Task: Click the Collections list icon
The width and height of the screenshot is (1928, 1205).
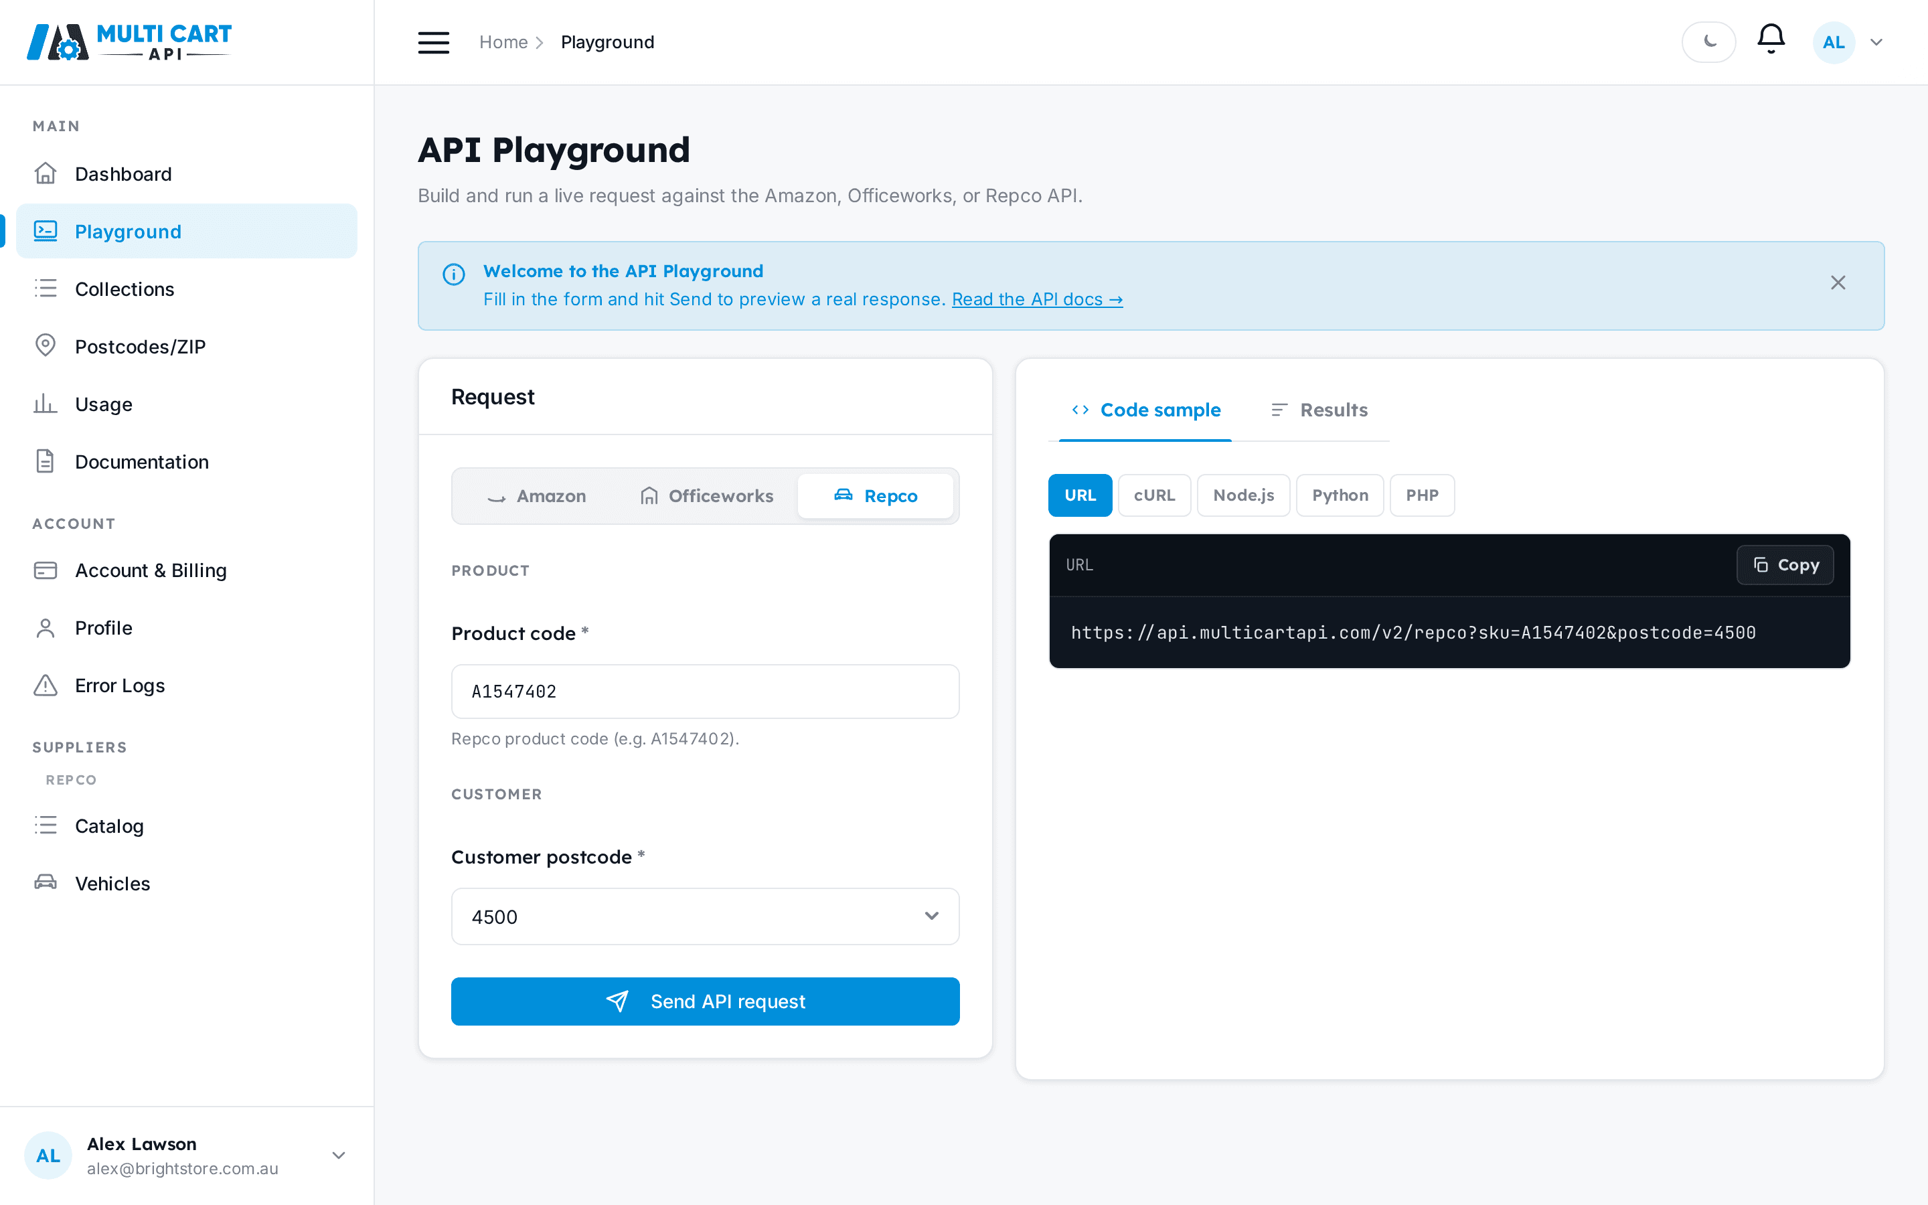Action: [46, 289]
